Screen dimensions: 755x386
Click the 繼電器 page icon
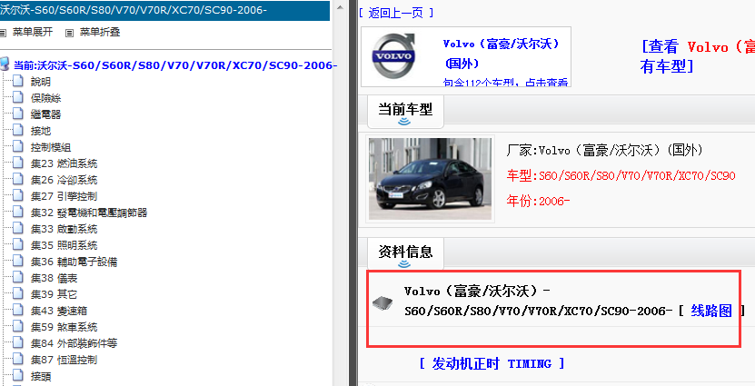pyautogui.click(x=18, y=114)
